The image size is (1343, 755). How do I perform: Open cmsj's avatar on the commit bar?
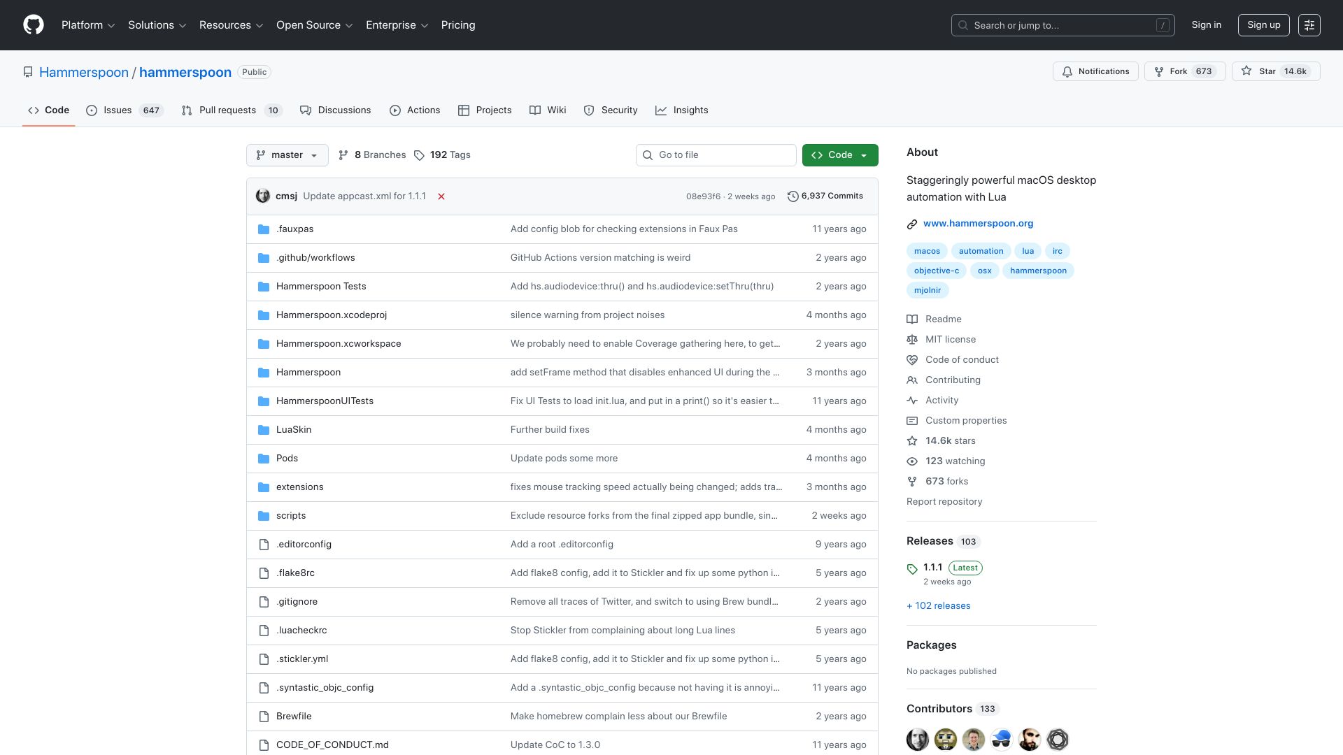263,196
